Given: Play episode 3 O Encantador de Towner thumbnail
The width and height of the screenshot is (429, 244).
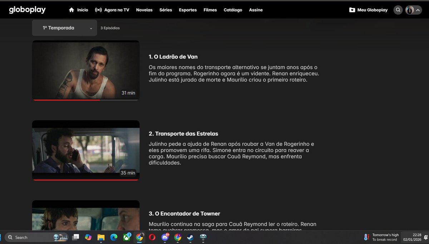Looking at the screenshot, I should pos(86,215).
